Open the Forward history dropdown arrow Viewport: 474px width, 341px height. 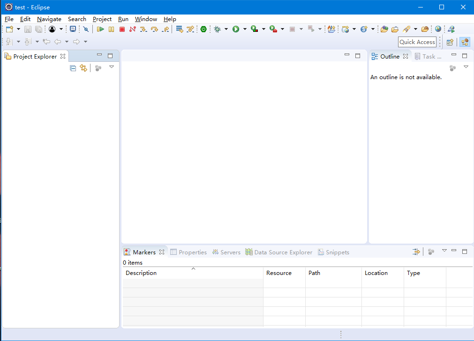(x=85, y=42)
